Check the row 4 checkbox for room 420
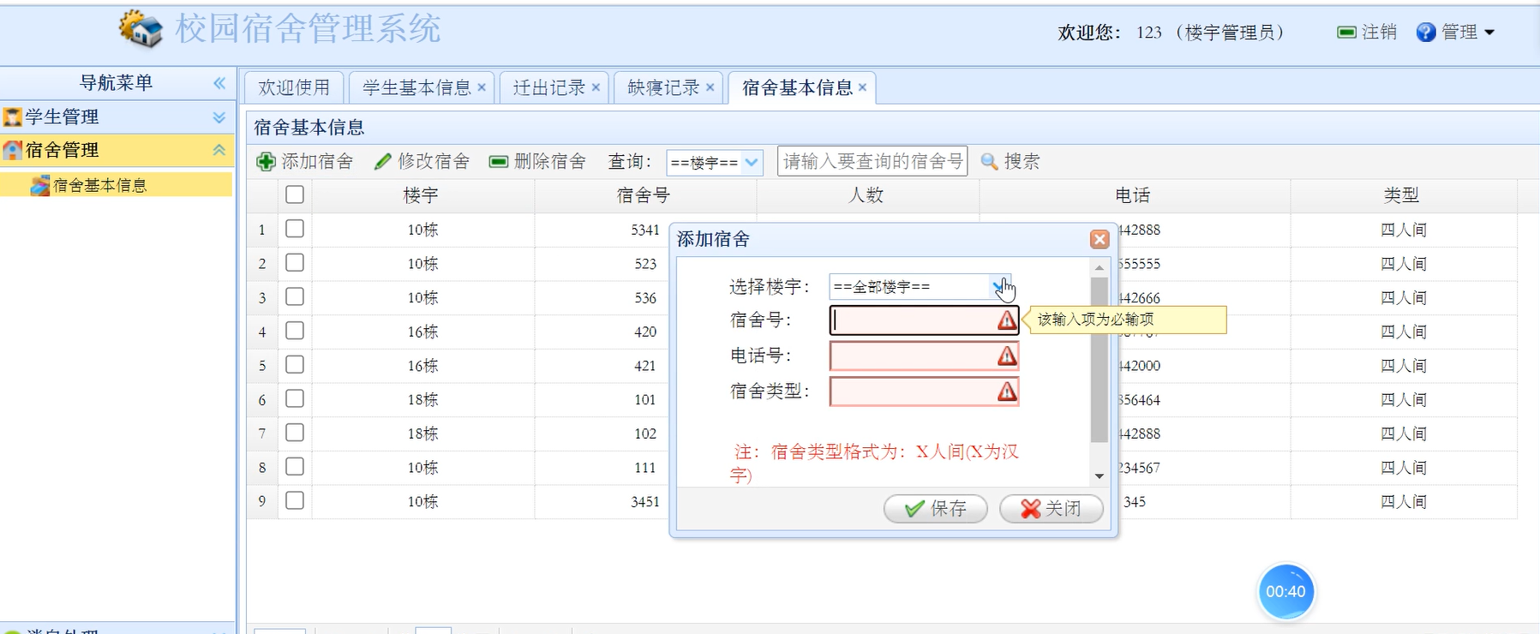 click(x=295, y=331)
